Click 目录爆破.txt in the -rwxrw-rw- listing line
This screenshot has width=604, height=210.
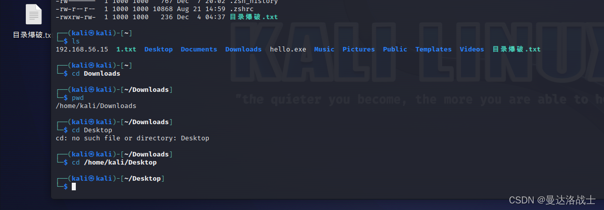(254, 17)
